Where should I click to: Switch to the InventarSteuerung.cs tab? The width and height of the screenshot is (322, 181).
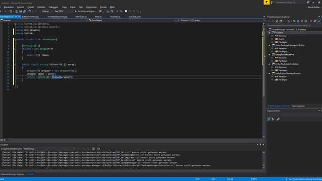[x=57, y=17]
